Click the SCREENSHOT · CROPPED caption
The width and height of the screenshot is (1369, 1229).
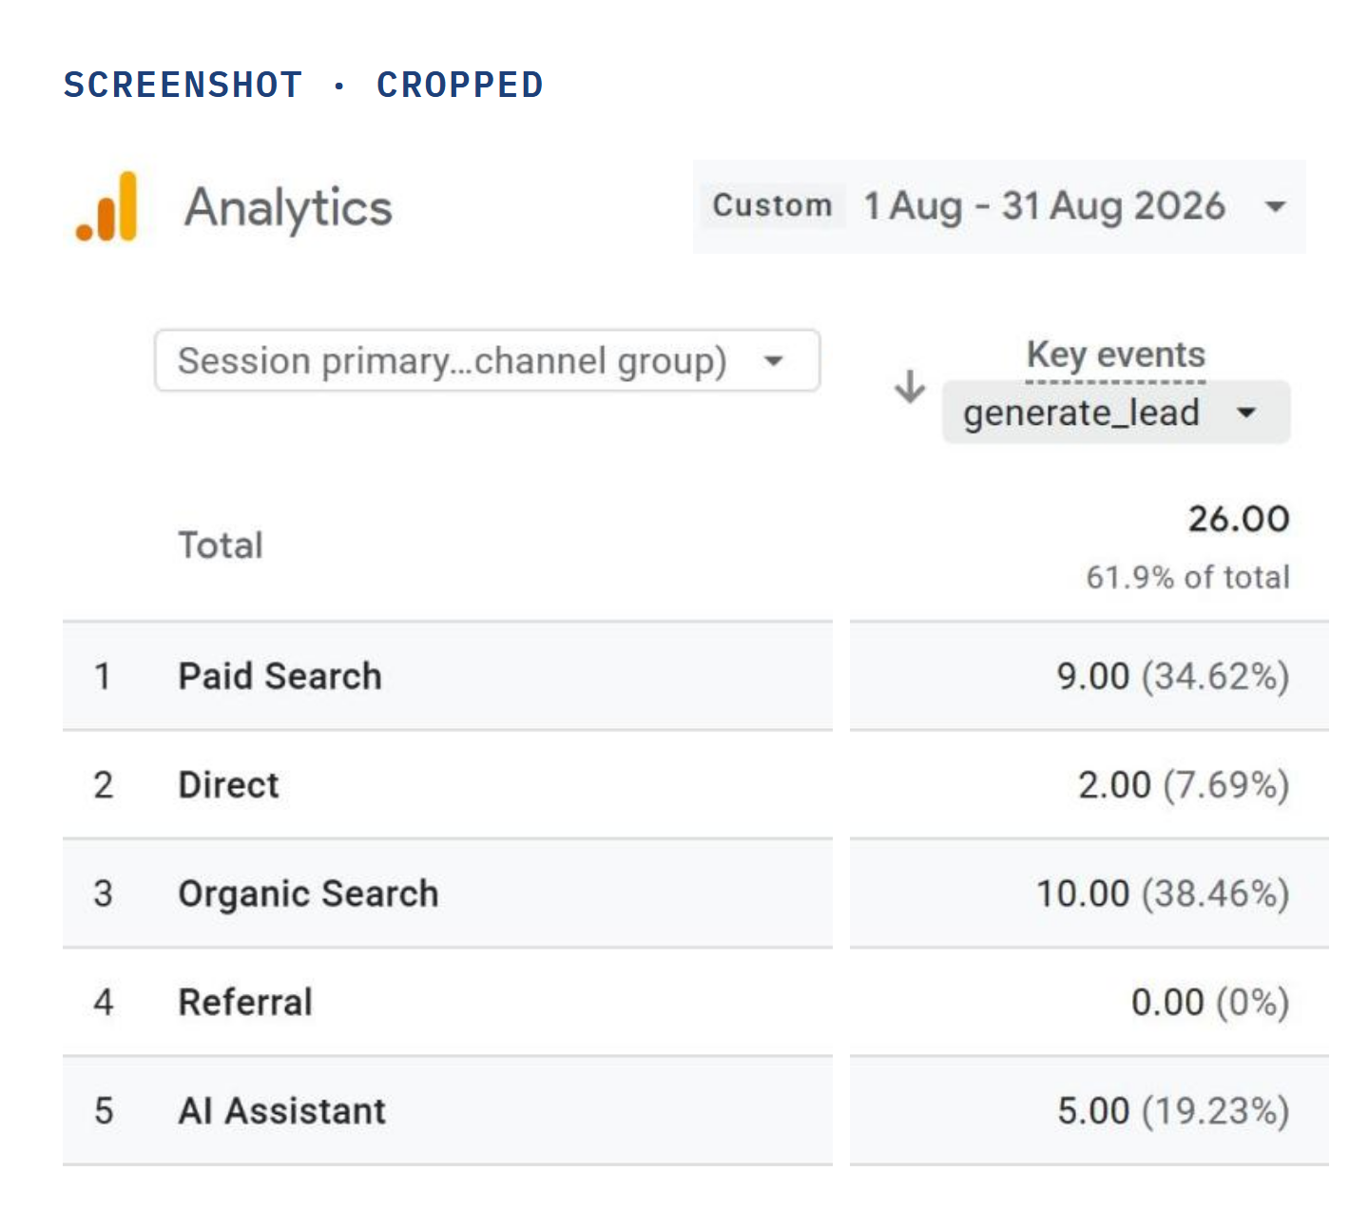303,85
